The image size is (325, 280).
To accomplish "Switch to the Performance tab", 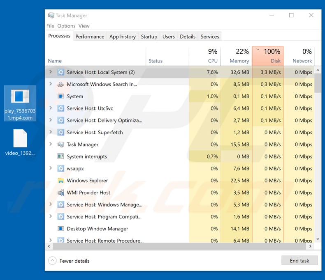I will point(90,37).
